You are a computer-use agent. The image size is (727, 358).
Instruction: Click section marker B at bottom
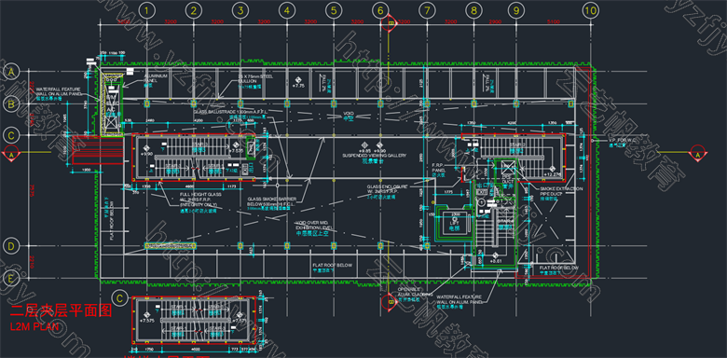389,302
